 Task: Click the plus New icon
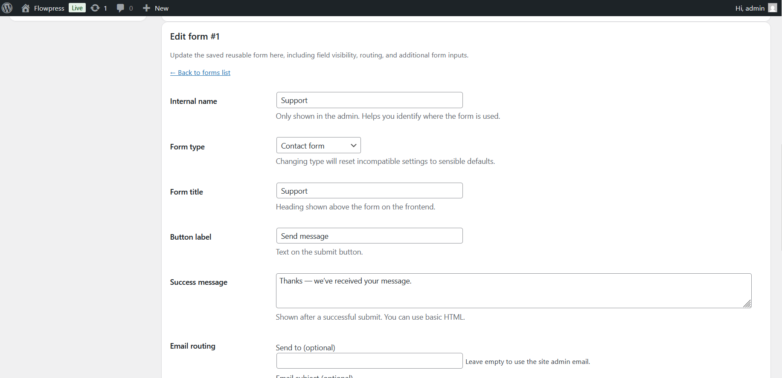point(146,8)
